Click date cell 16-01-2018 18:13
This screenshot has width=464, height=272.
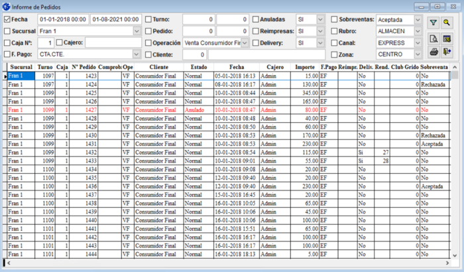click(x=237, y=254)
